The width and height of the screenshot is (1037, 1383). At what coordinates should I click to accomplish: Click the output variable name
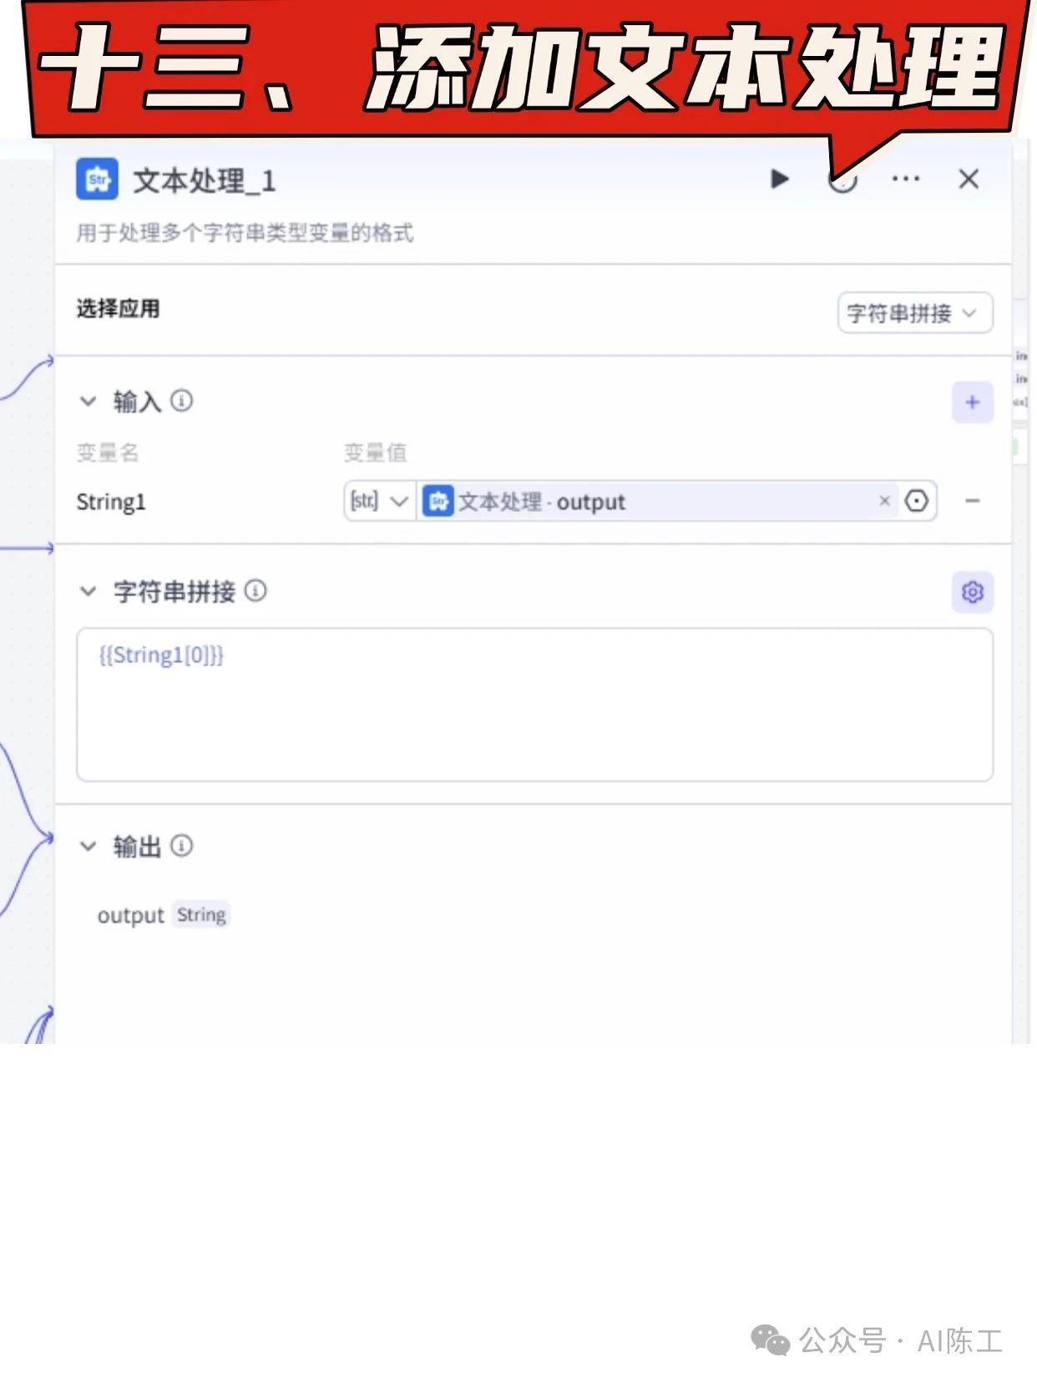pos(130,916)
